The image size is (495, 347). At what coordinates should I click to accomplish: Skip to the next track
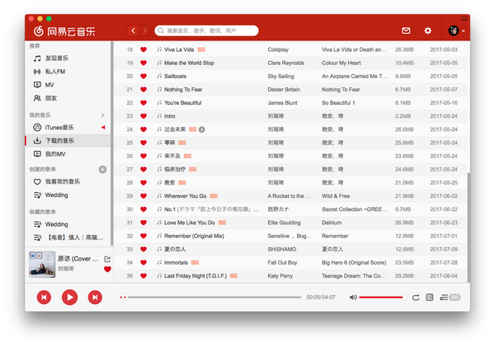pyautogui.click(x=95, y=298)
